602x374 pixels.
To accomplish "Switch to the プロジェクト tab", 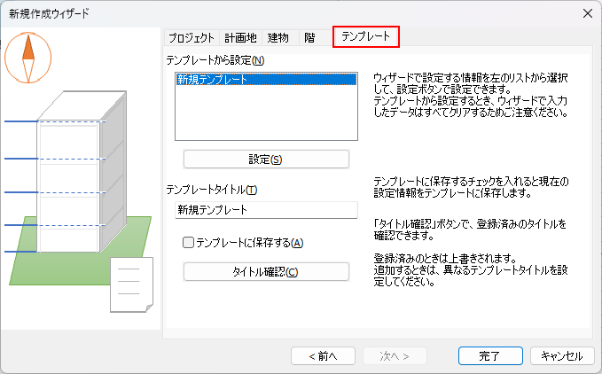I will [x=191, y=37].
